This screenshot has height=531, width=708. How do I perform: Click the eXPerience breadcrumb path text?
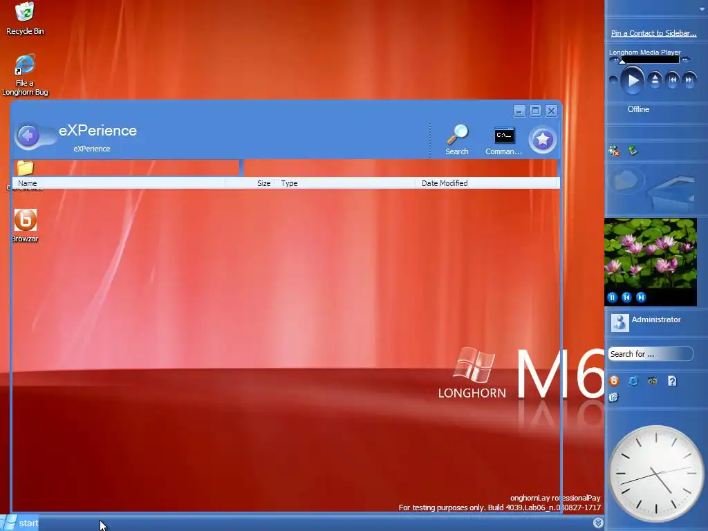(x=92, y=149)
